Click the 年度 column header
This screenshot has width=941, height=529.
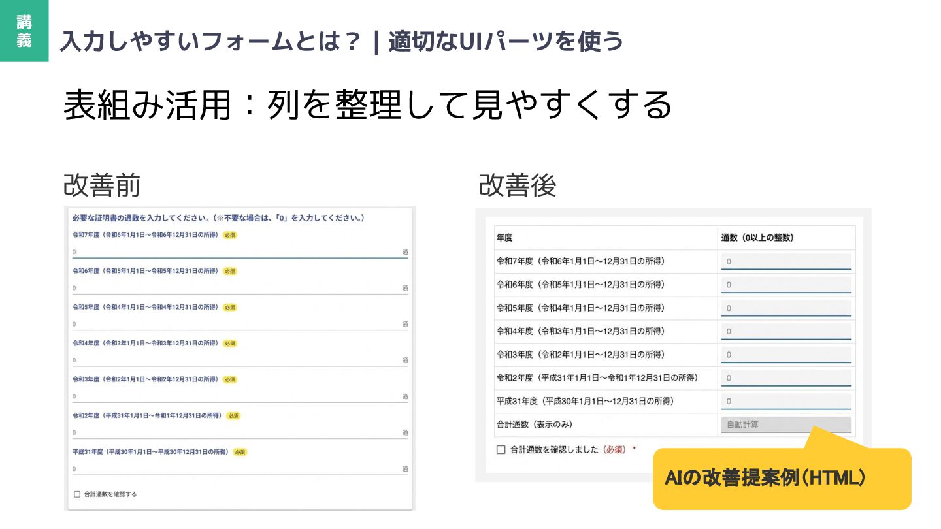tap(504, 238)
